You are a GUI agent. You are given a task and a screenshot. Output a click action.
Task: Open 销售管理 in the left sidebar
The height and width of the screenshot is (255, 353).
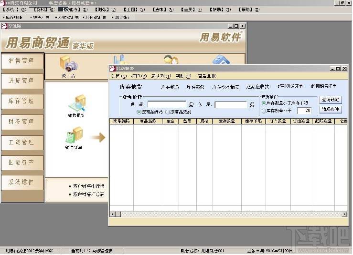22,61
